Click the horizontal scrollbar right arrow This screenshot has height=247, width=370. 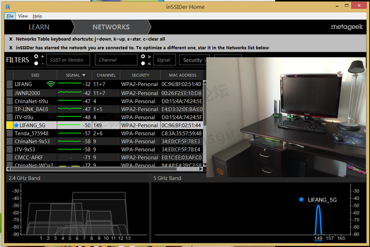201,169
